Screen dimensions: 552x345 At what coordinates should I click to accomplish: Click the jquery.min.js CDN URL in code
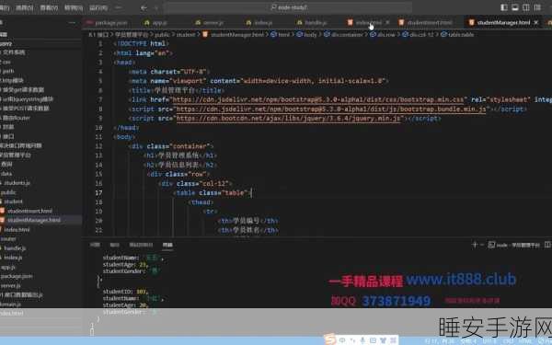288,119
